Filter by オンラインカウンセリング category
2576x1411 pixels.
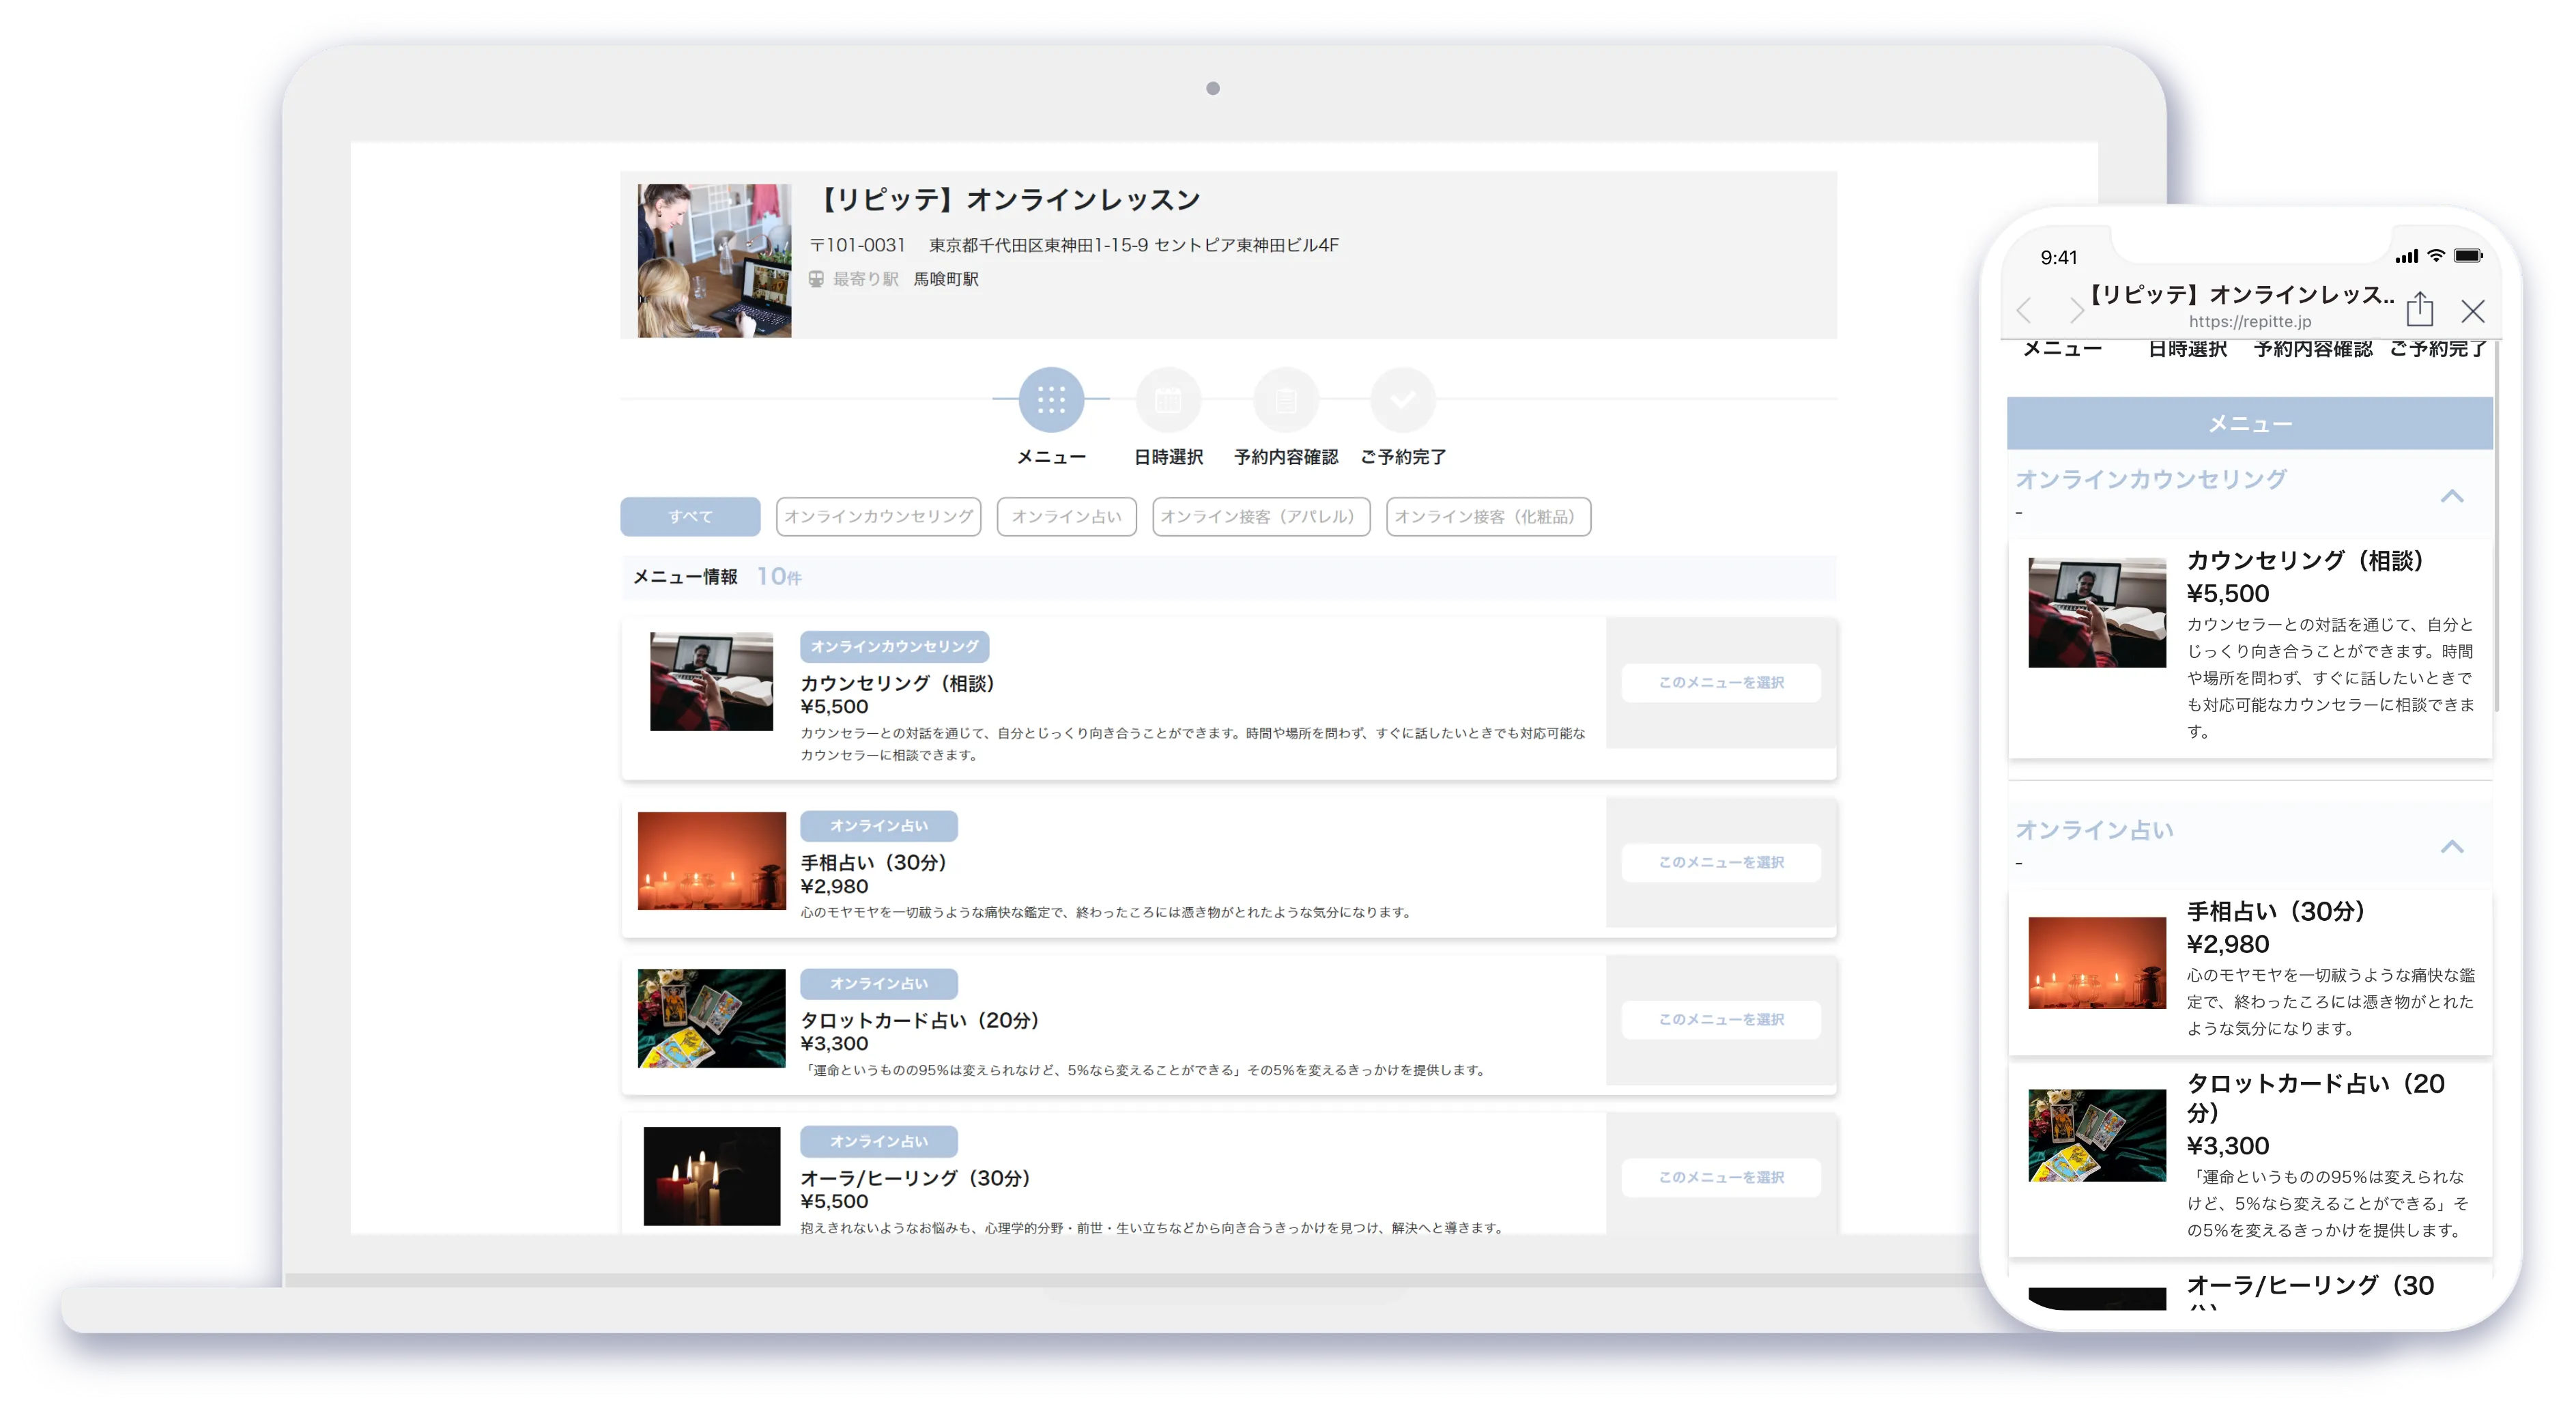[878, 517]
